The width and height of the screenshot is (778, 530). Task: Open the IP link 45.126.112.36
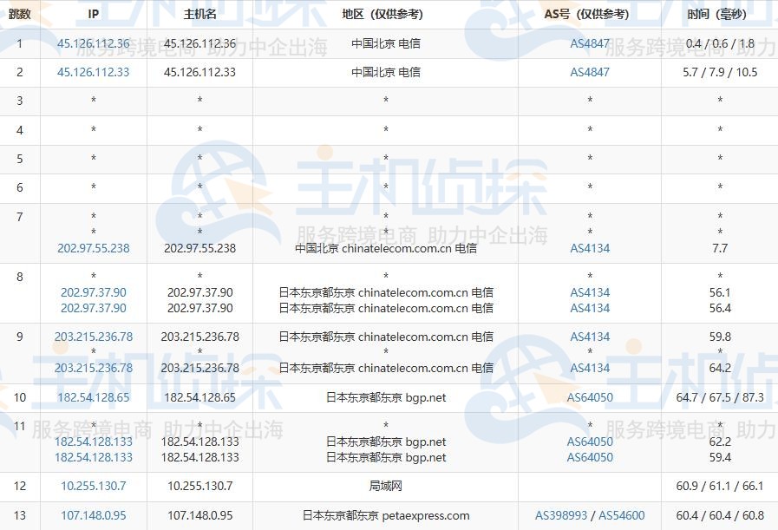[92, 43]
